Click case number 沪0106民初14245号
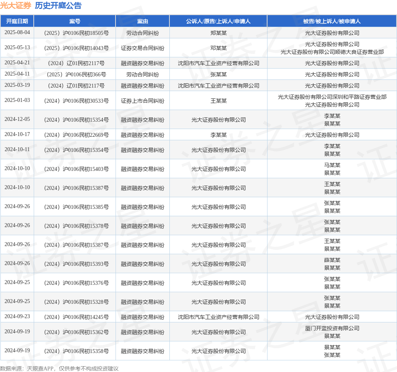Viewport: 397px width, 372px height. pyautogui.click(x=76, y=317)
